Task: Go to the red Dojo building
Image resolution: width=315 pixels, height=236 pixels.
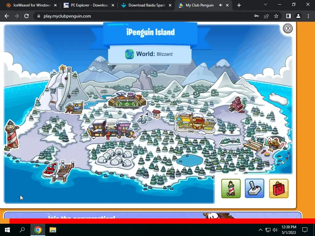Action: click(x=237, y=104)
